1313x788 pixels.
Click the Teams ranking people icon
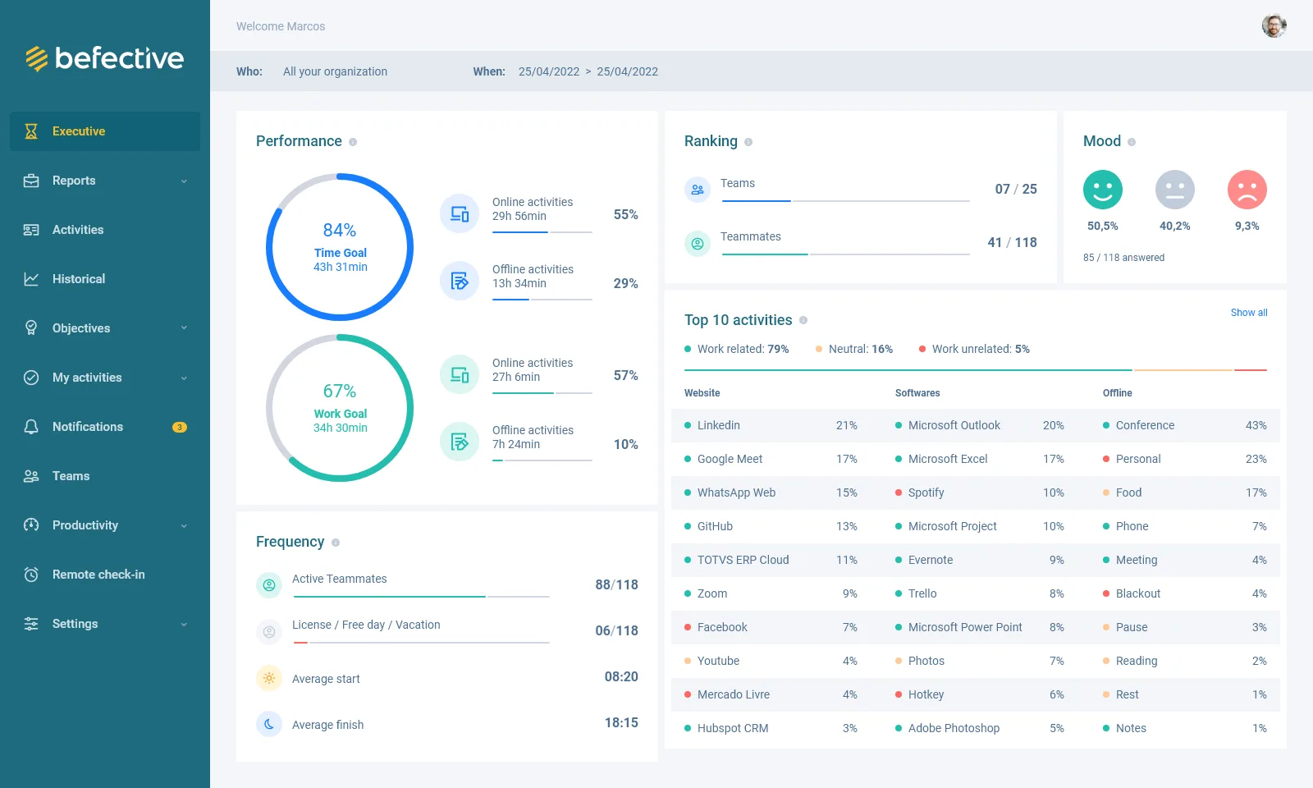(697, 190)
